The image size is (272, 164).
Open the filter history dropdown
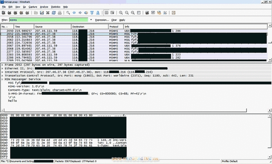[91, 20]
